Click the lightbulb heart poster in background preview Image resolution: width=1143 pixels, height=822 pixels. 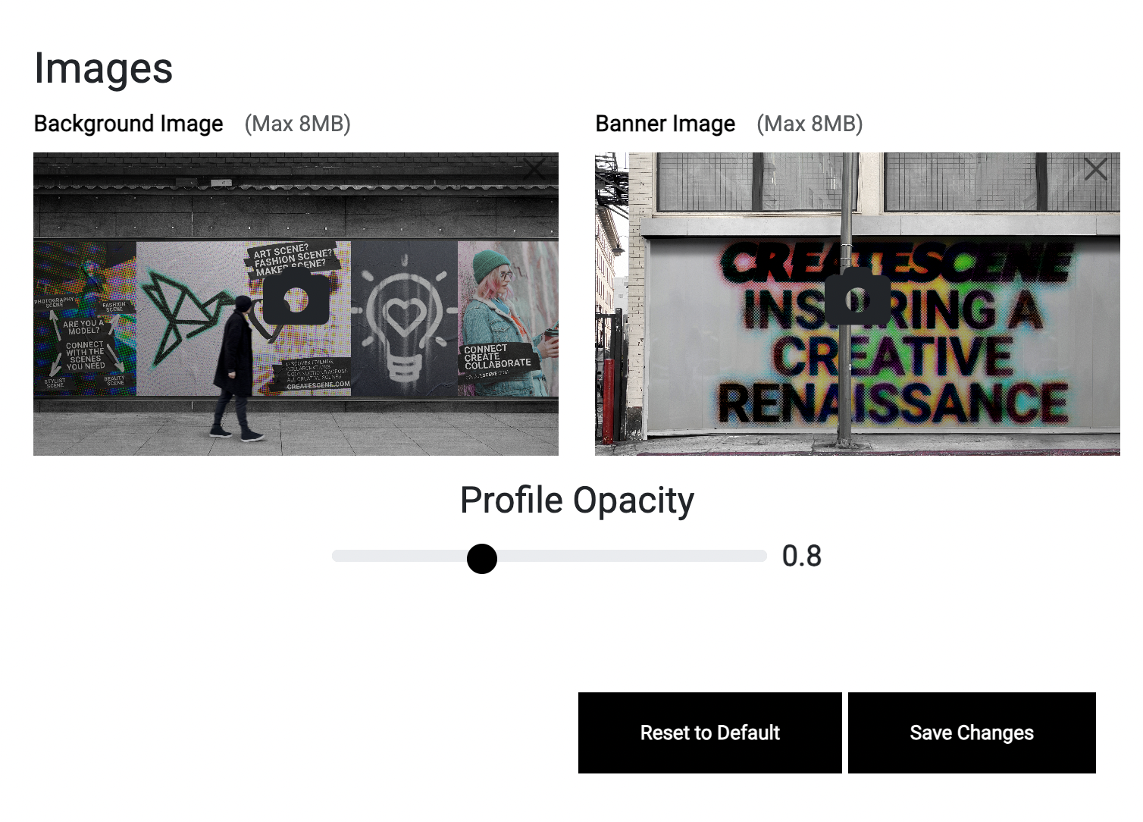click(x=405, y=318)
